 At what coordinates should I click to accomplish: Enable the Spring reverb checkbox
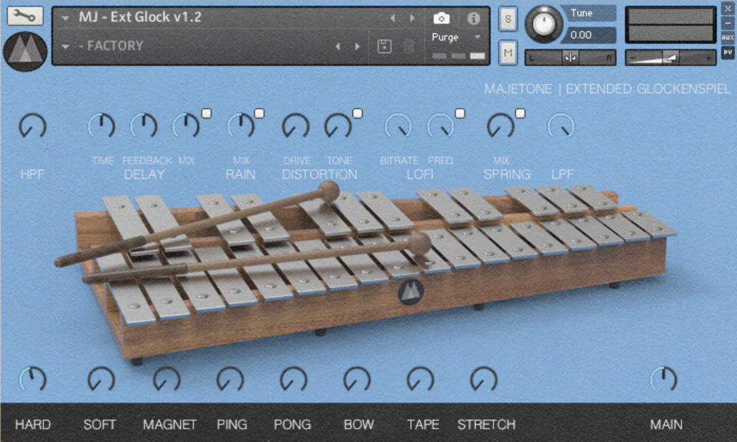point(520,113)
